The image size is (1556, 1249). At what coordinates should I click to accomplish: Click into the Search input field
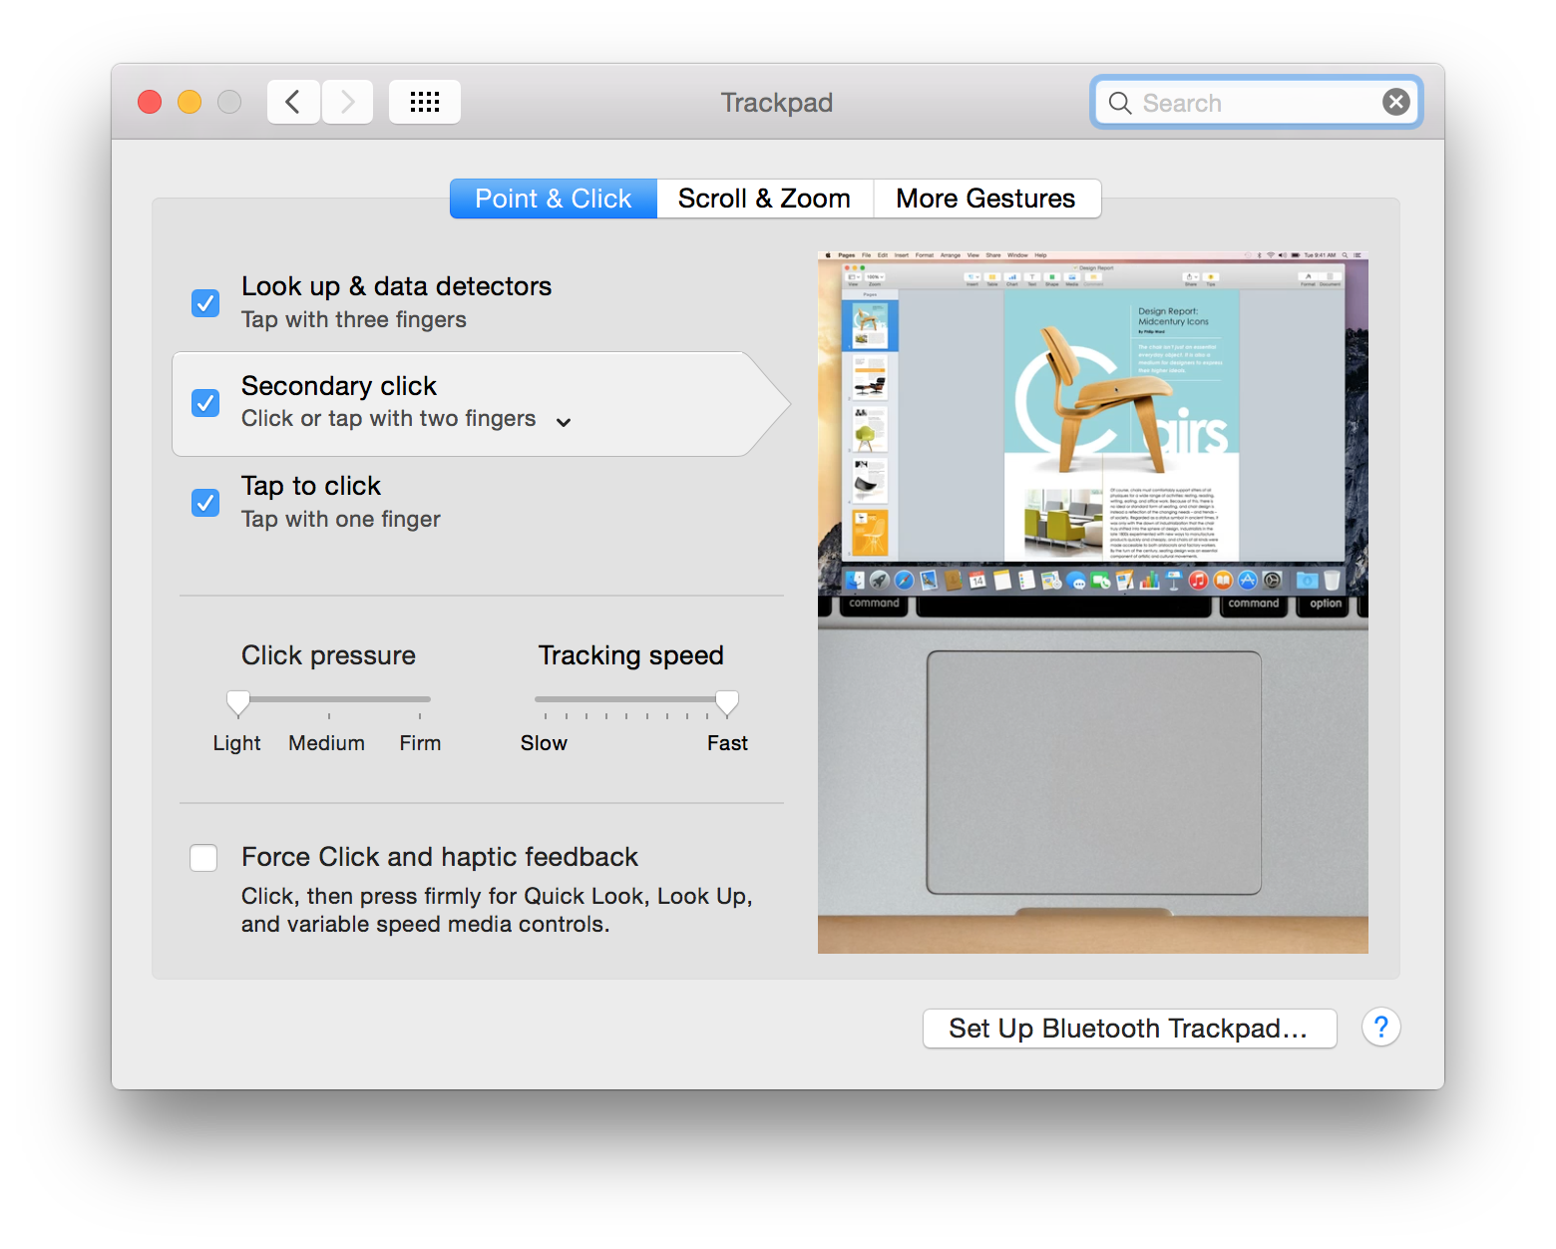[1252, 103]
